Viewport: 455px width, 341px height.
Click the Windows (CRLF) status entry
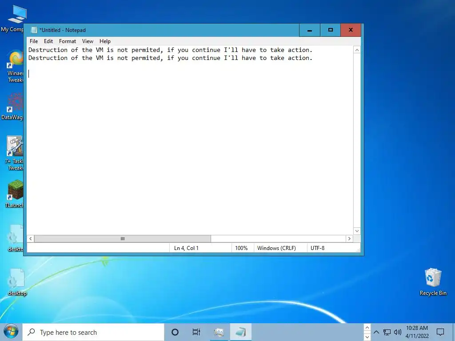pyautogui.click(x=276, y=248)
